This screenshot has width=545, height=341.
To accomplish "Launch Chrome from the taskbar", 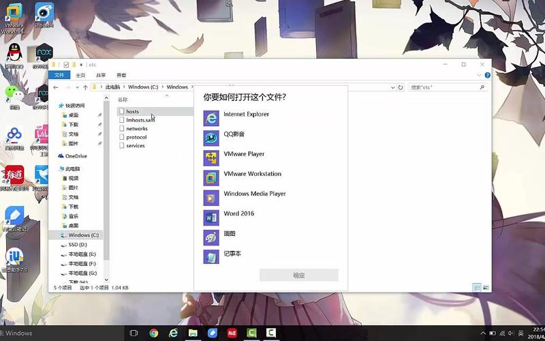I will tap(154, 333).
